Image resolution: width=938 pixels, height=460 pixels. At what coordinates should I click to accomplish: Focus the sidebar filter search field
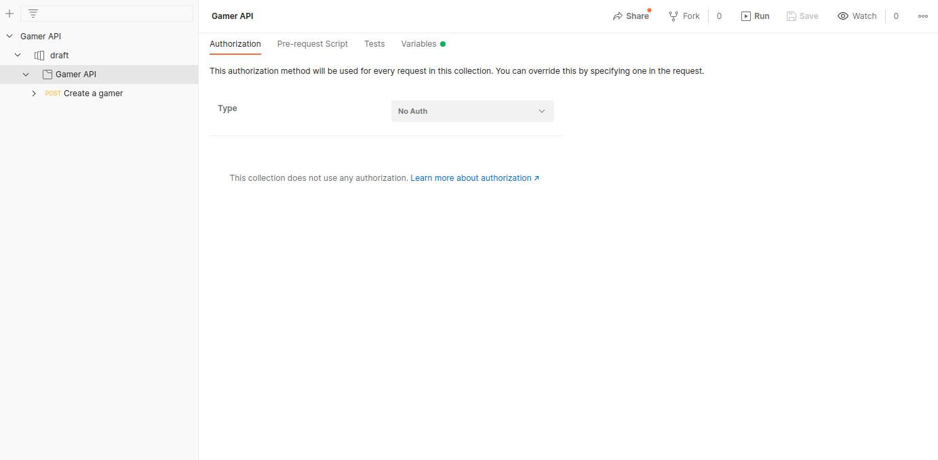click(107, 14)
